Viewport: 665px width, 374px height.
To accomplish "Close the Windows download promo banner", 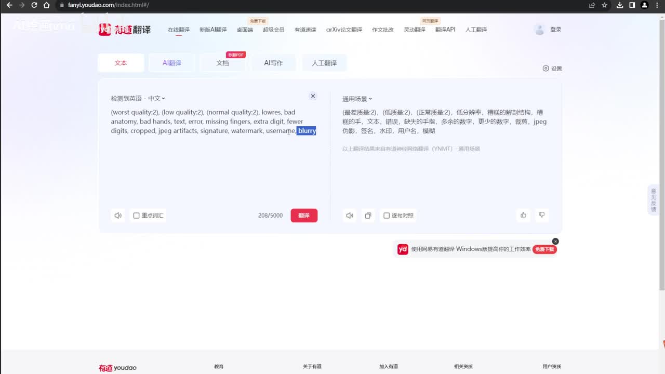I will pyautogui.click(x=555, y=242).
